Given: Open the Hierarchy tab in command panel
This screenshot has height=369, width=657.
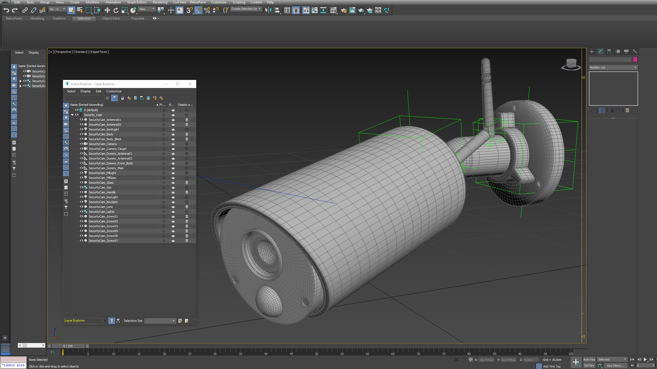Looking at the screenshot, I should pyautogui.click(x=609, y=52).
